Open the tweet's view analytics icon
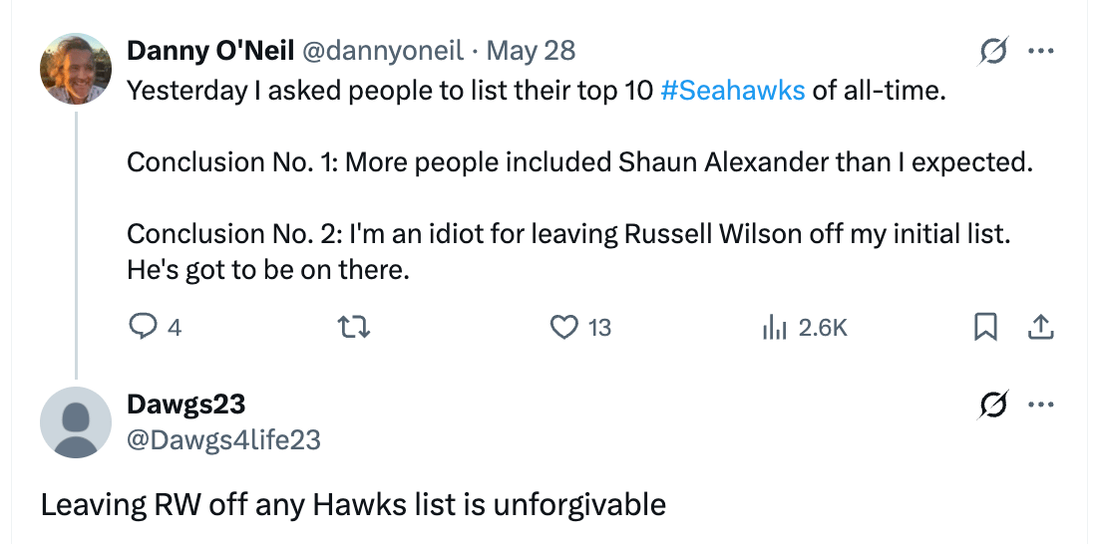Viewport: 1095px width, 544px height. pos(775,327)
